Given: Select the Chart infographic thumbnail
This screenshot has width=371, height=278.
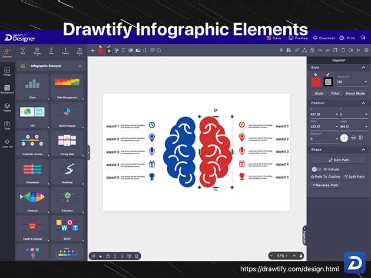Looking at the screenshot, I should tap(32, 86).
